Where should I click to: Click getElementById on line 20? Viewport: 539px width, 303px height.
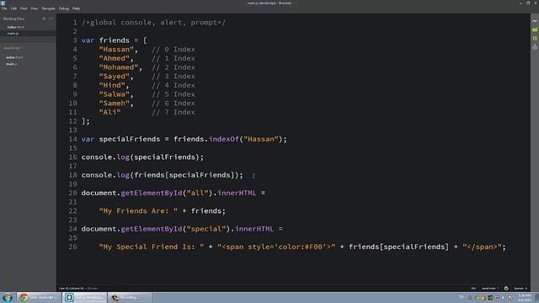pyautogui.click(x=152, y=193)
